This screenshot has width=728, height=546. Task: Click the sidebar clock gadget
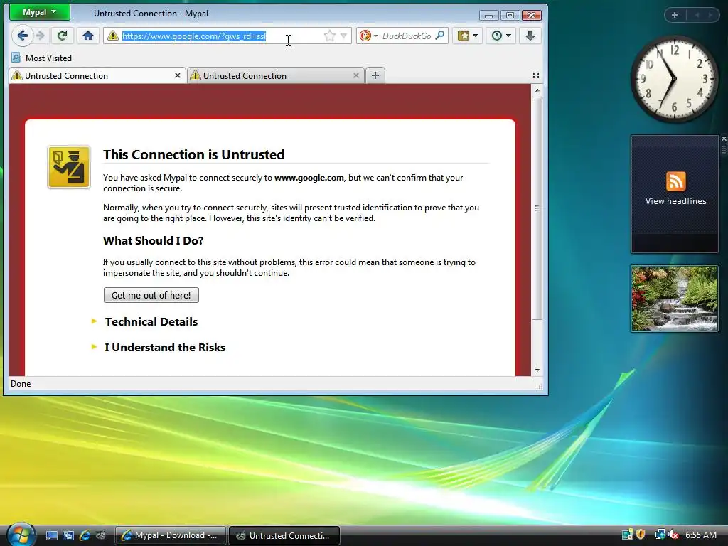coord(675,79)
